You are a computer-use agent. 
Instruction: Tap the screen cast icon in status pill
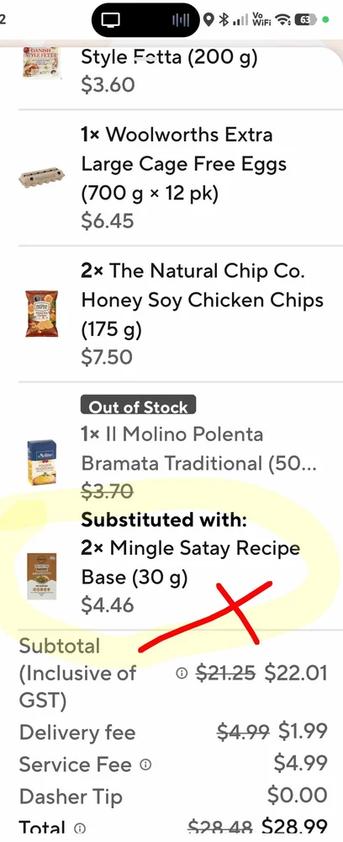[x=112, y=20]
